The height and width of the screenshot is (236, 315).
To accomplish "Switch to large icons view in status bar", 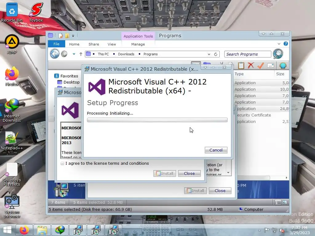I will tap(285, 202).
